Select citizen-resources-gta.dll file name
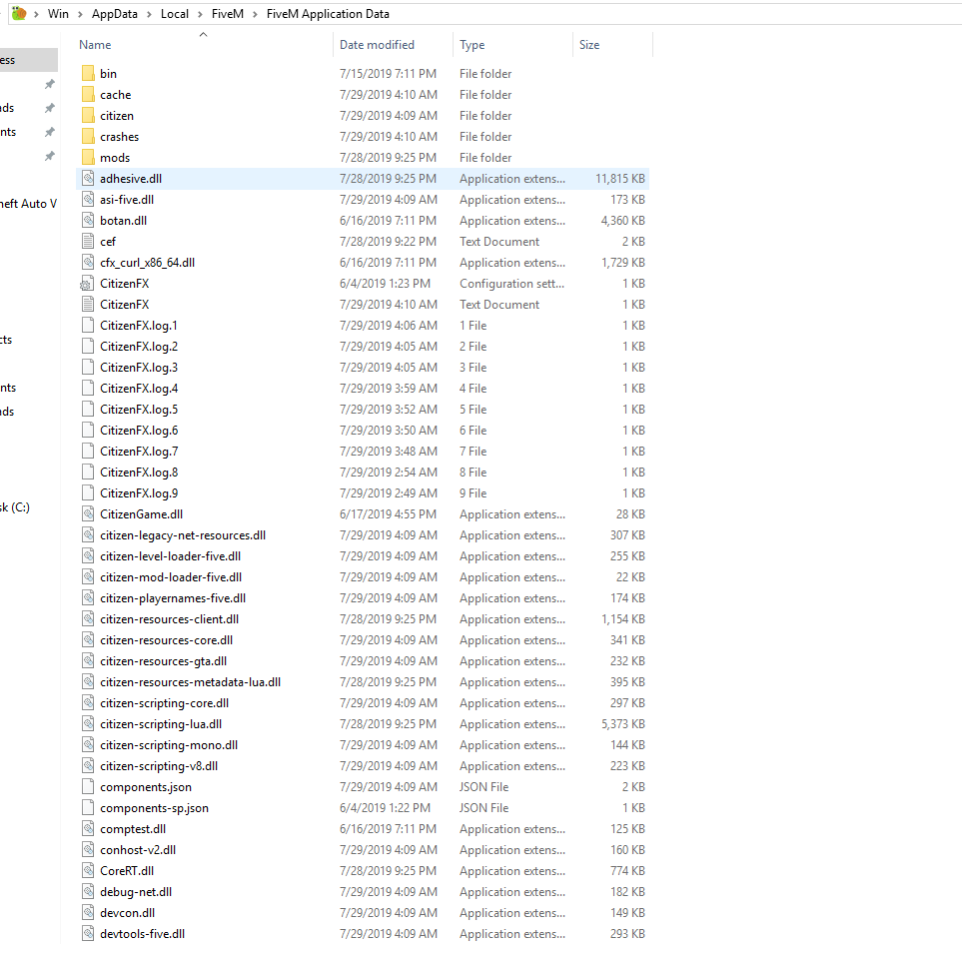 (163, 660)
